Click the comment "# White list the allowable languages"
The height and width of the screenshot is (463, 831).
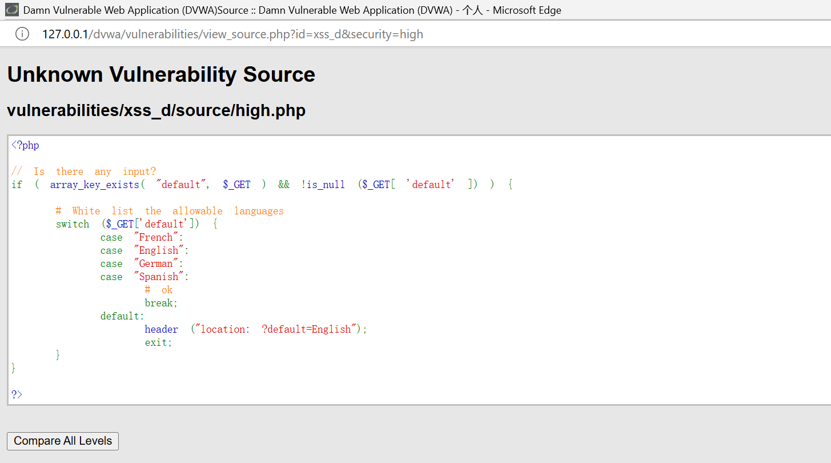(170, 211)
